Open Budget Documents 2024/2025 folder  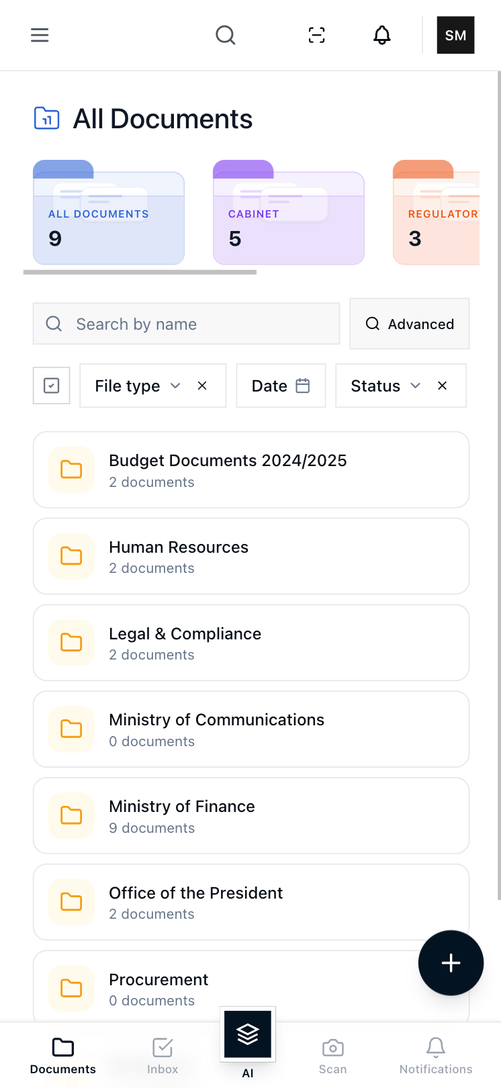251,470
